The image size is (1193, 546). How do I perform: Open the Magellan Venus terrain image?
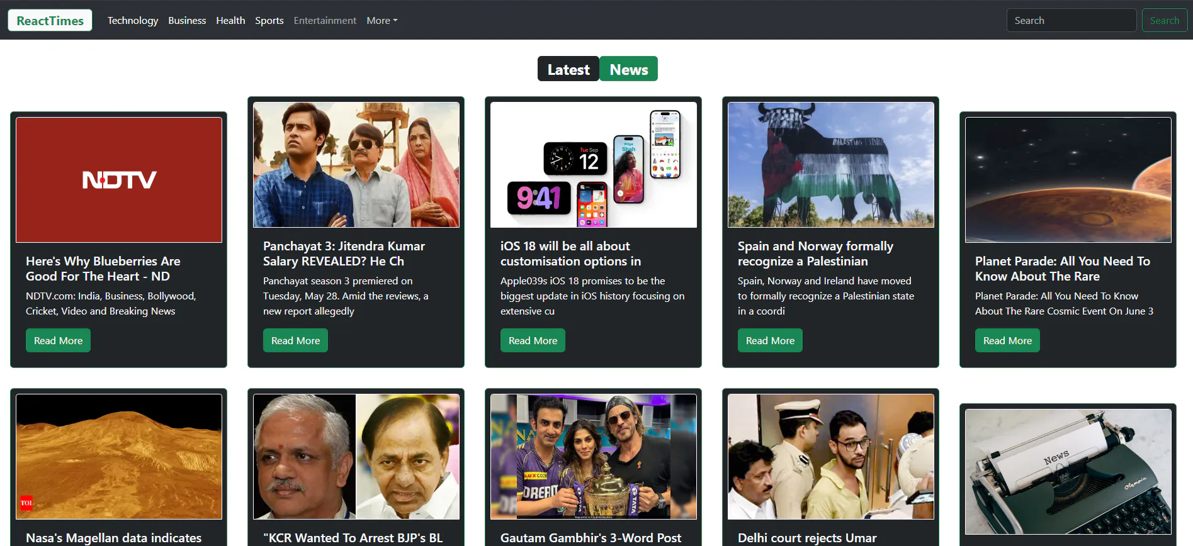[x=119, y=457]
